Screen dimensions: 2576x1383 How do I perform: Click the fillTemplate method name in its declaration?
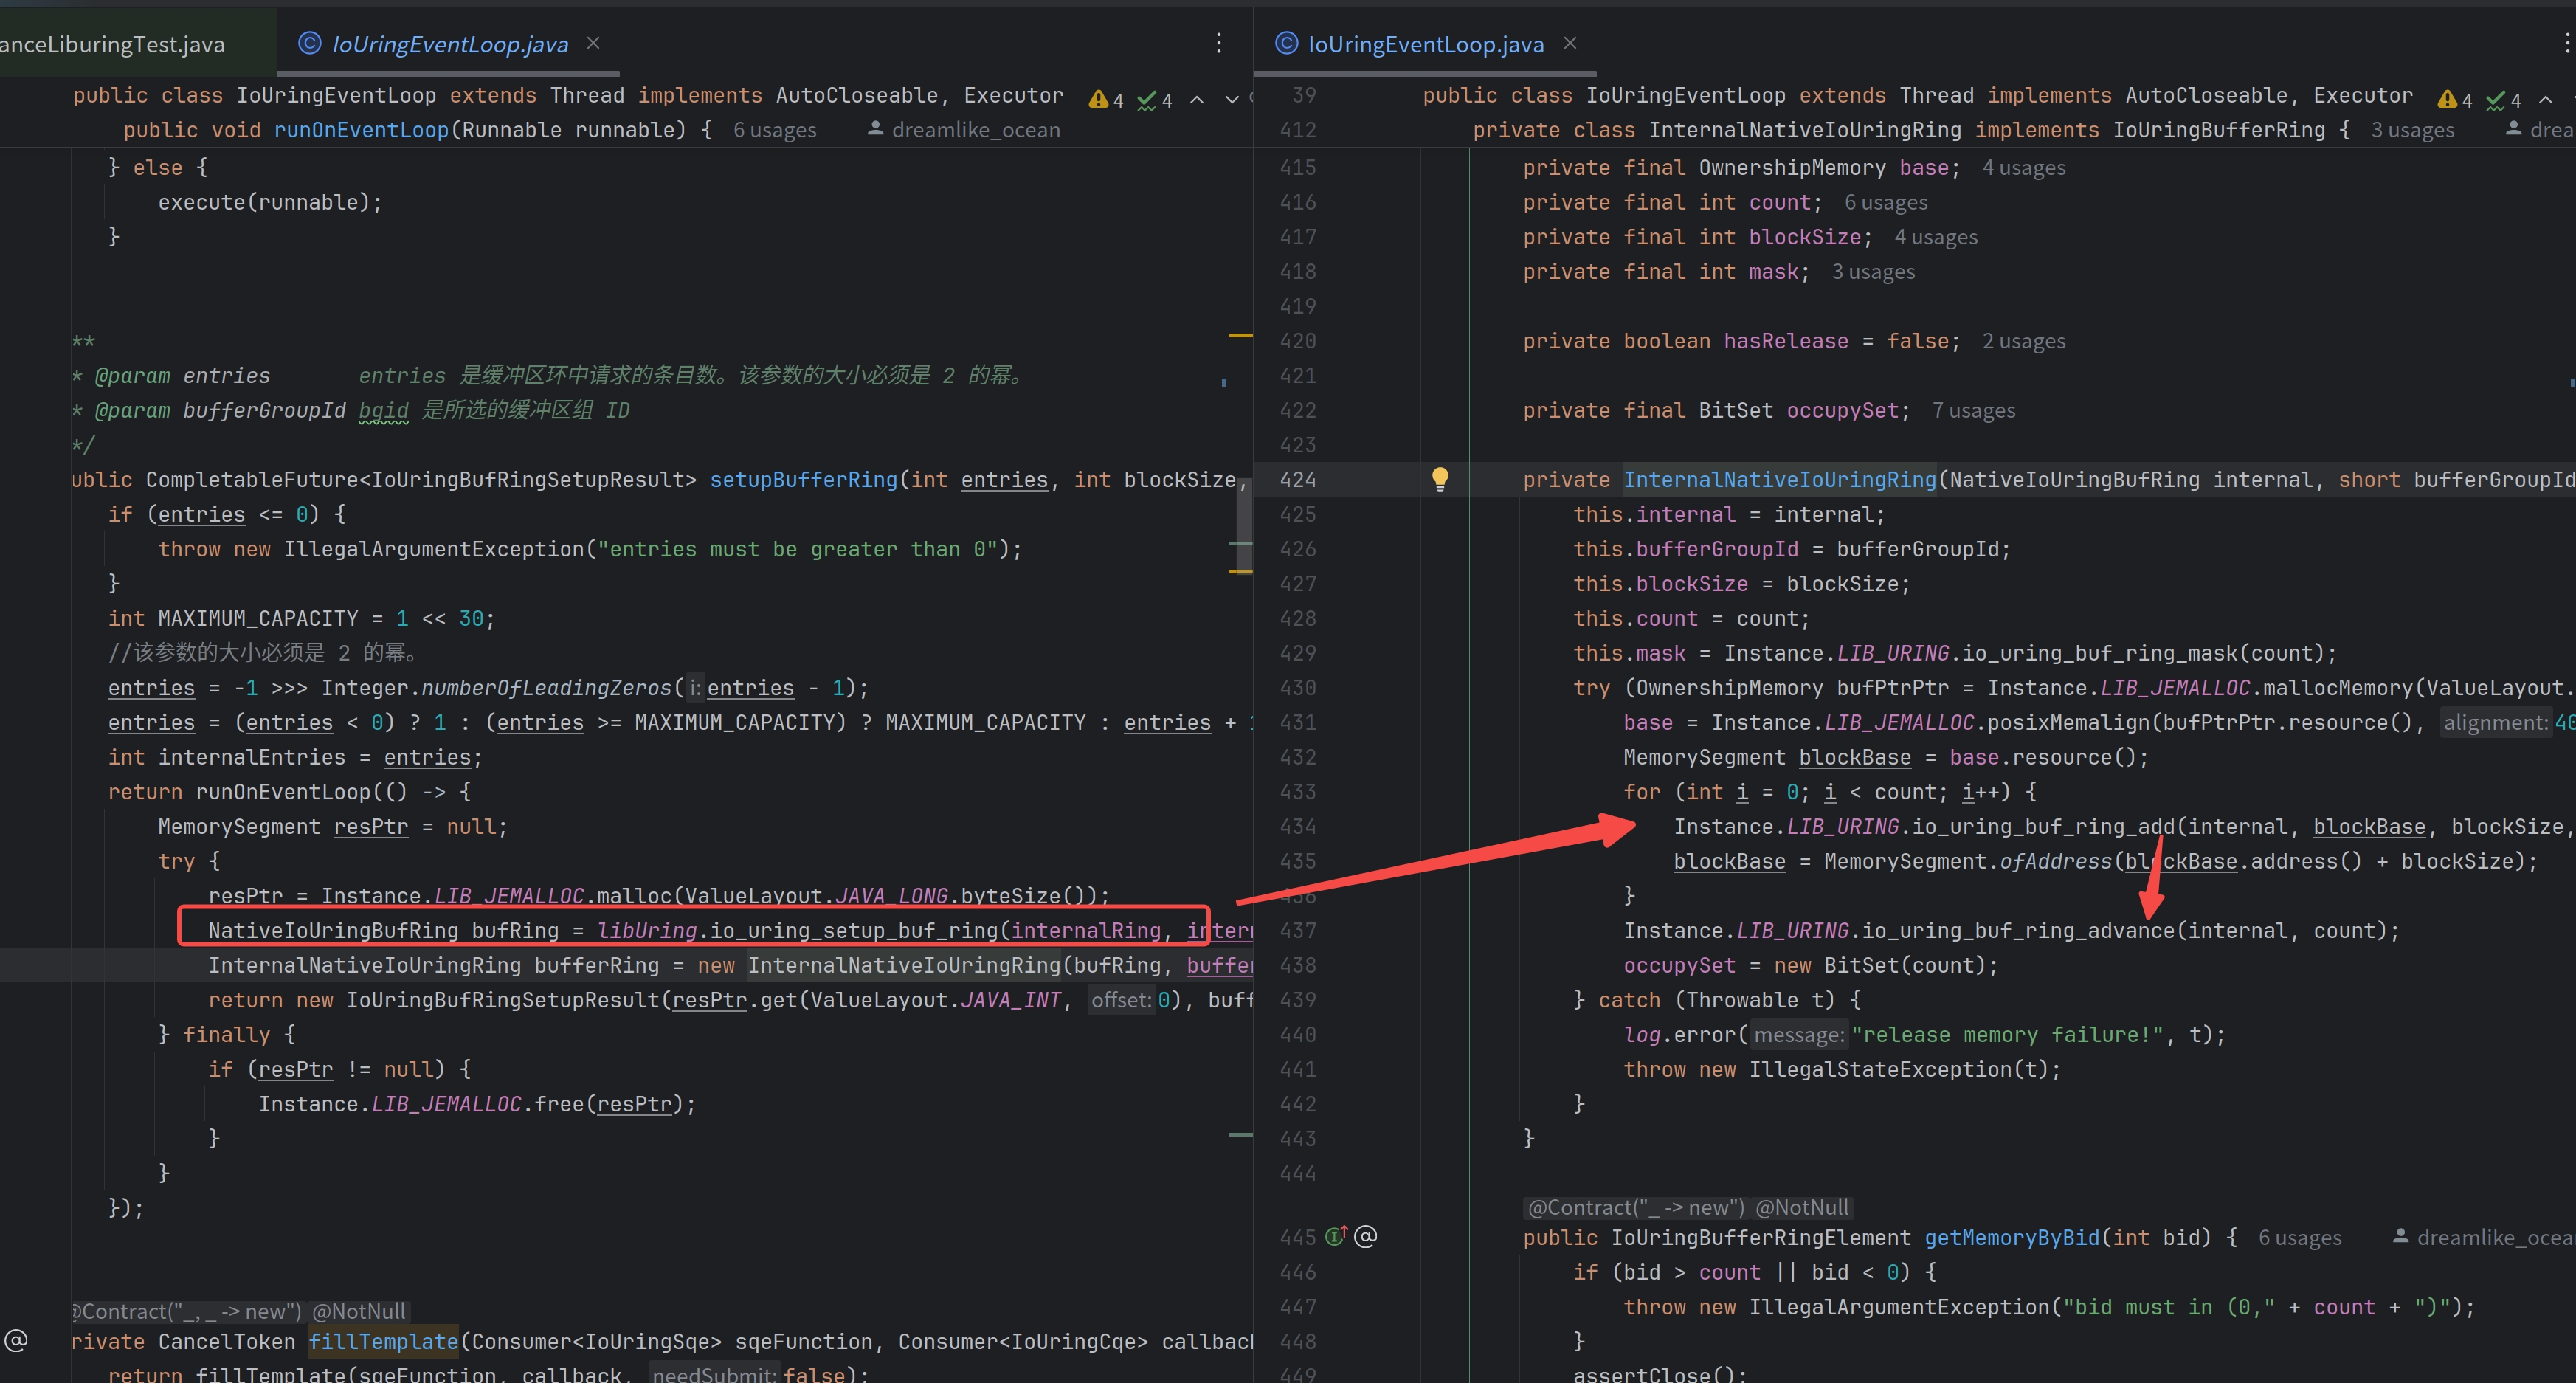pos(383,1342)
